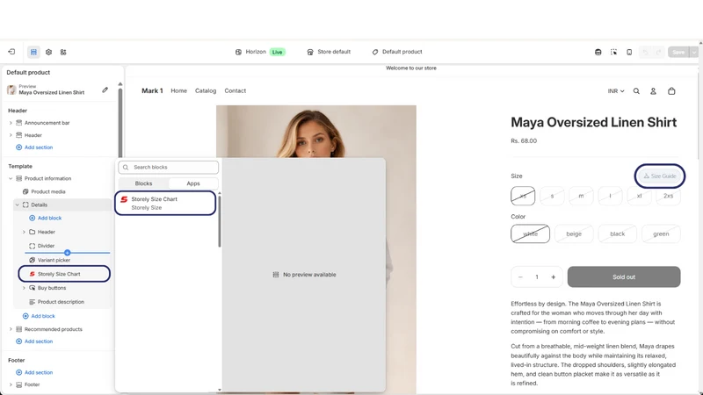The height and width of the screenshot is (395, 703).
Task: Select the xs size option
Action: [x=523, y=196]
